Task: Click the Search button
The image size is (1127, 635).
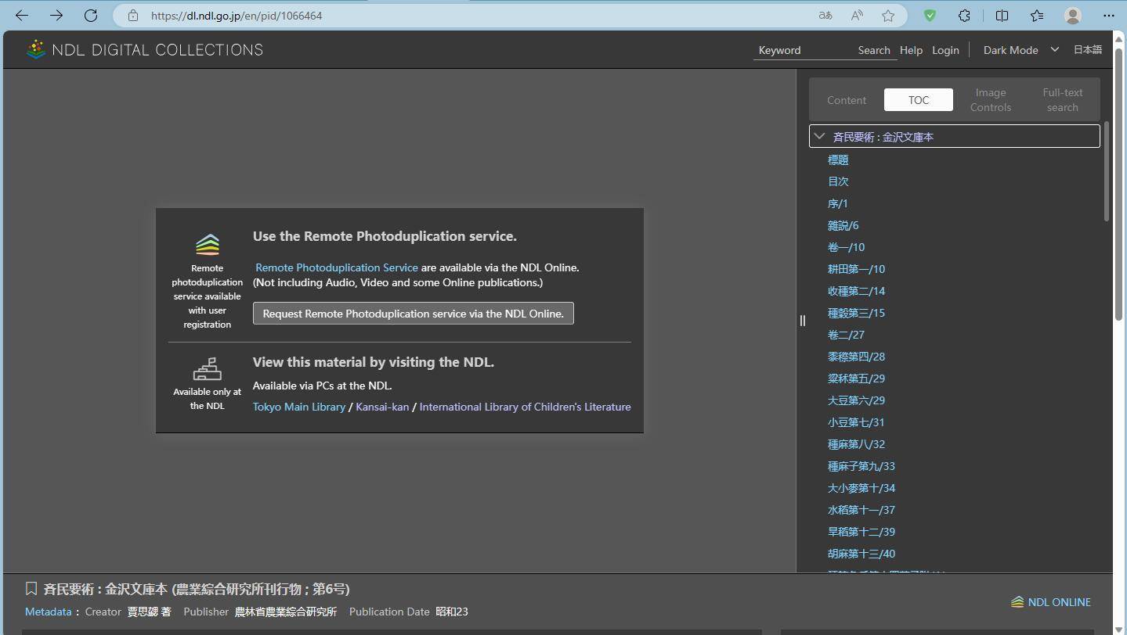Action: tap(874, 50)
